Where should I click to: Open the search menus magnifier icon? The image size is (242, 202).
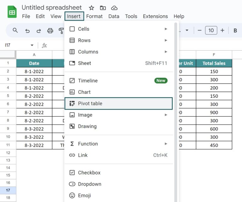15,30
